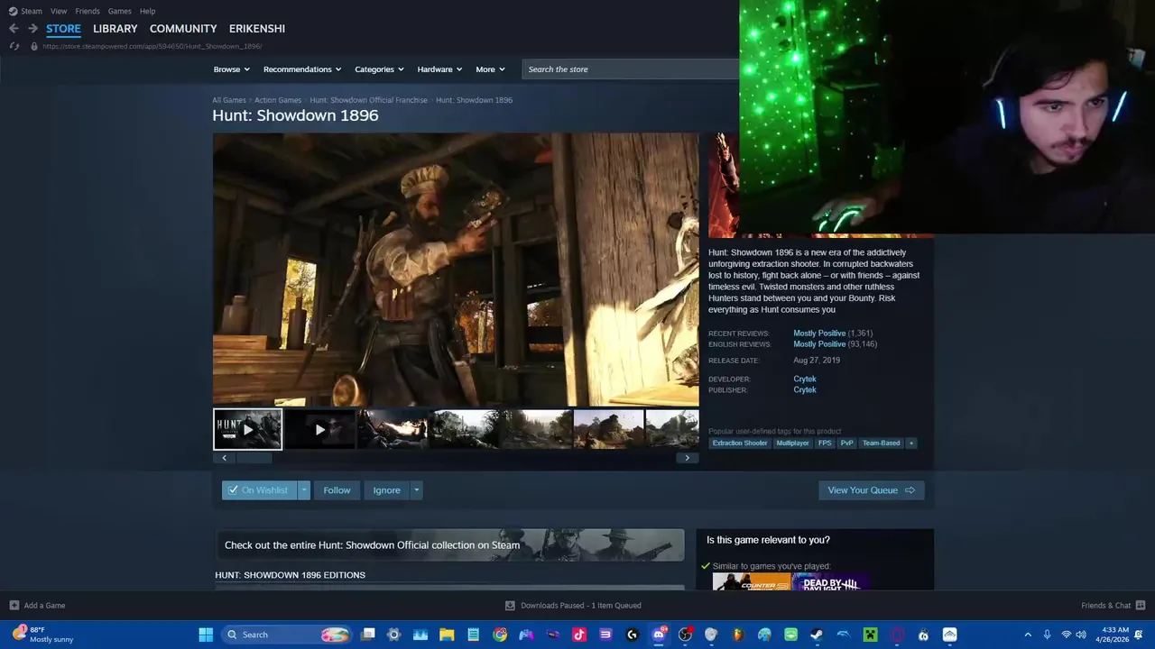The width and height of the screenshot is (1155, 649).
Task: Play the second trailer thumbnail
Action: coord(320,429)
